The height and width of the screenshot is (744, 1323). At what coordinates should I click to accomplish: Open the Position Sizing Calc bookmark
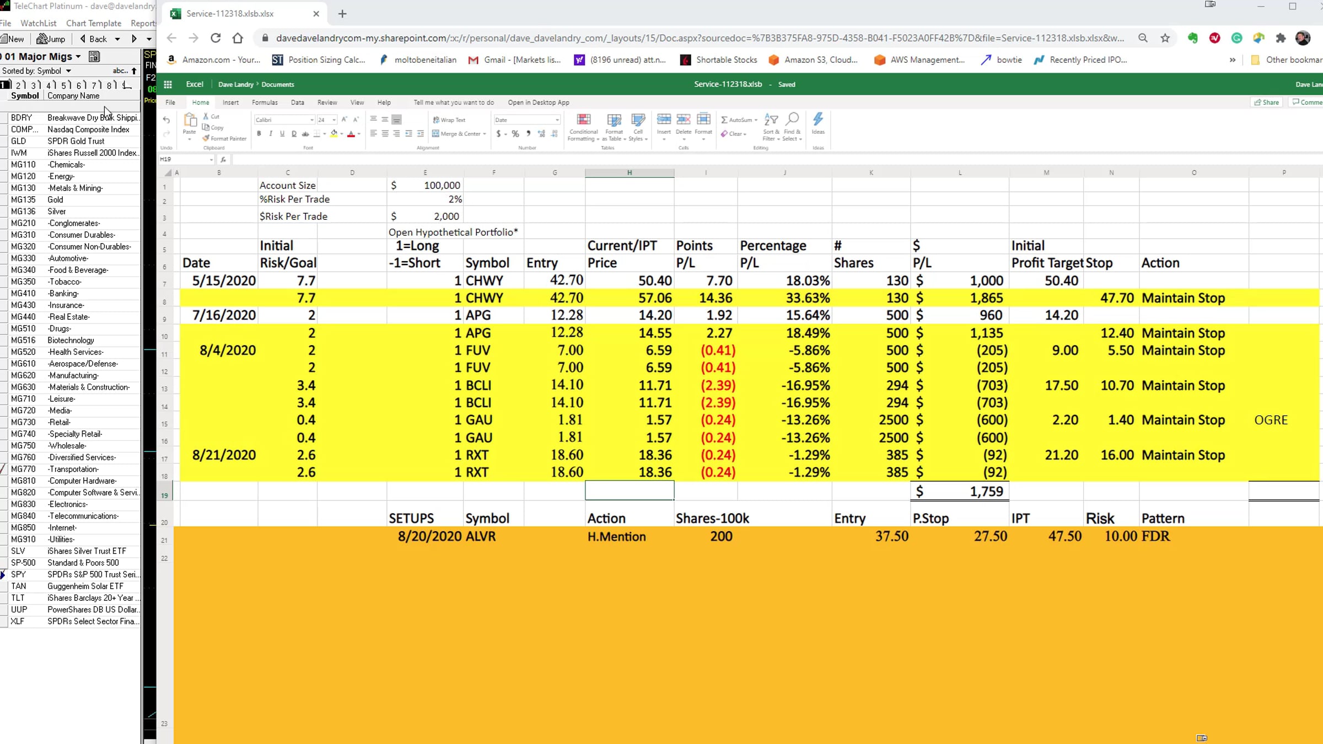(319, 60)
